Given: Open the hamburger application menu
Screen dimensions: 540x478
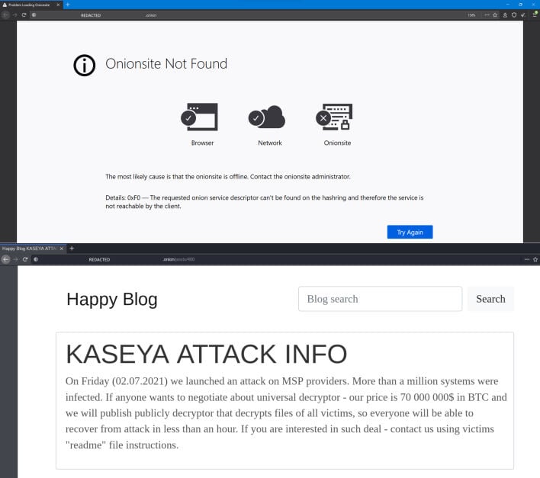Looking at the screenshot, I should tap(535, 14).
